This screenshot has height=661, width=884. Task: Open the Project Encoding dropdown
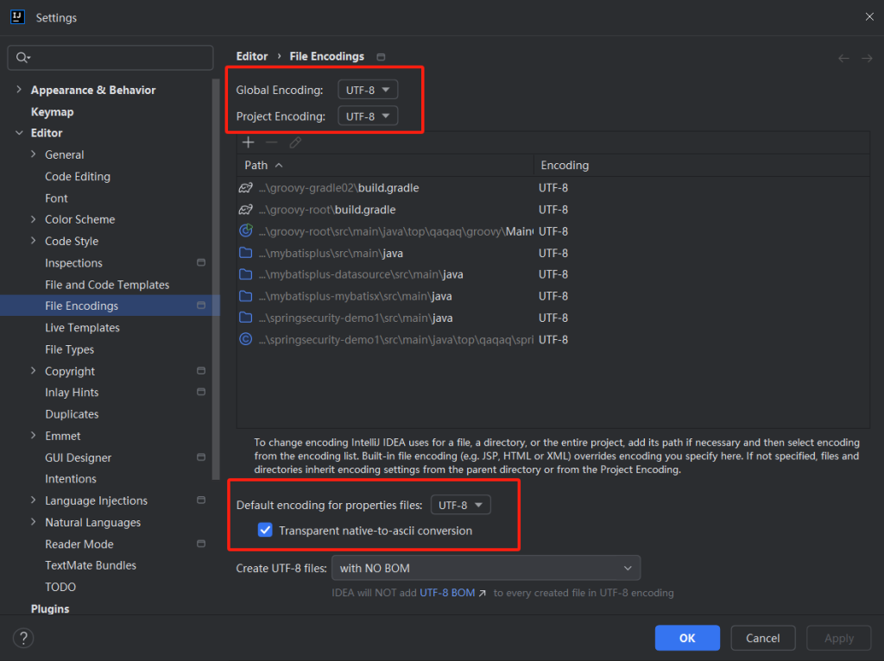368,116
